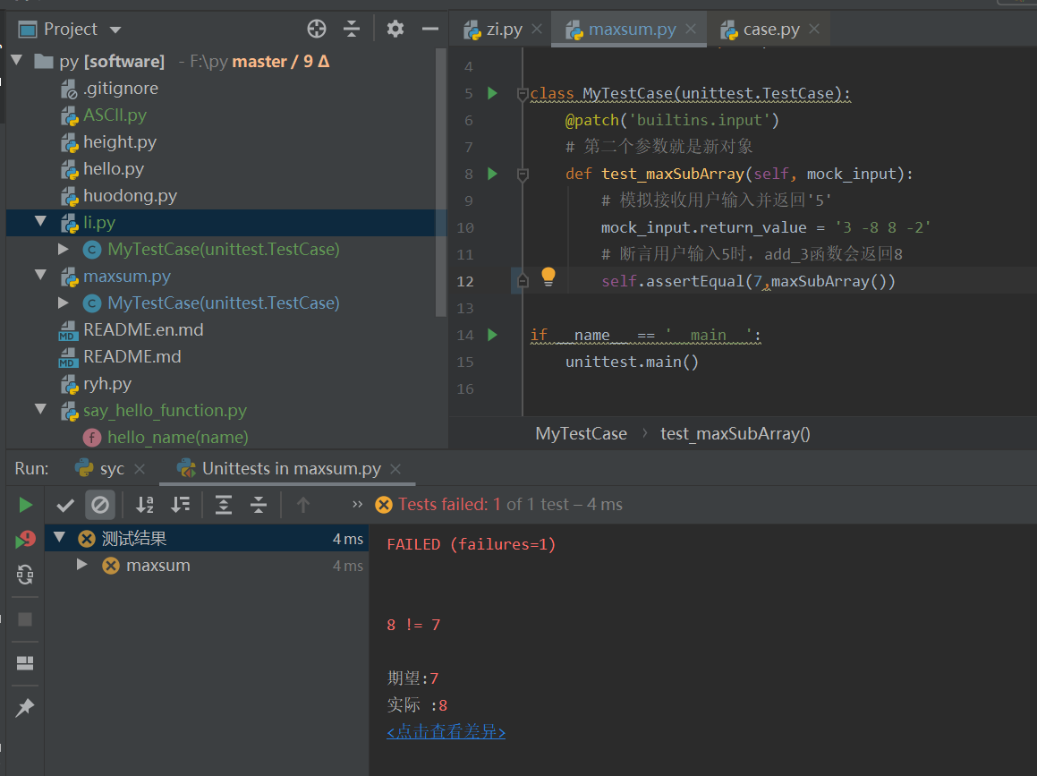Click test_maxSubArray() breadcrumb
The height and width of the screenshot is (776, 1037).
pyautogui.click(x=735, y=434)
